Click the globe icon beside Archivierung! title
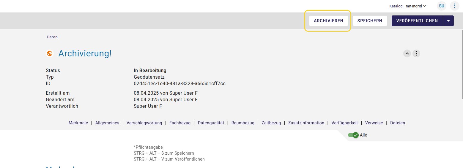The height and width of the screenshot is (168, 463). [50, 53]
